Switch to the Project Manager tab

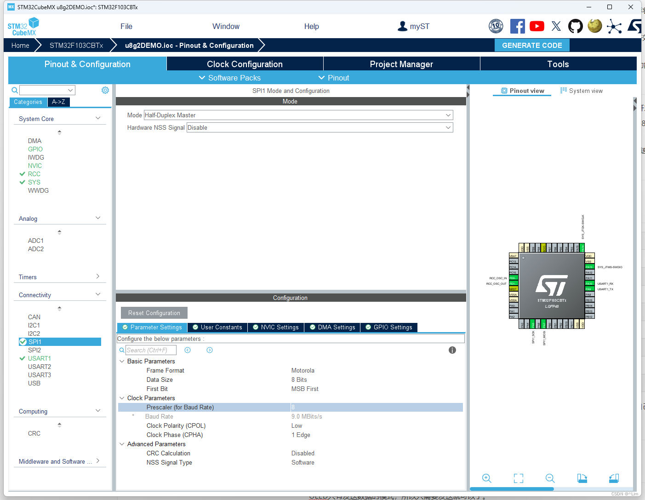401,64
